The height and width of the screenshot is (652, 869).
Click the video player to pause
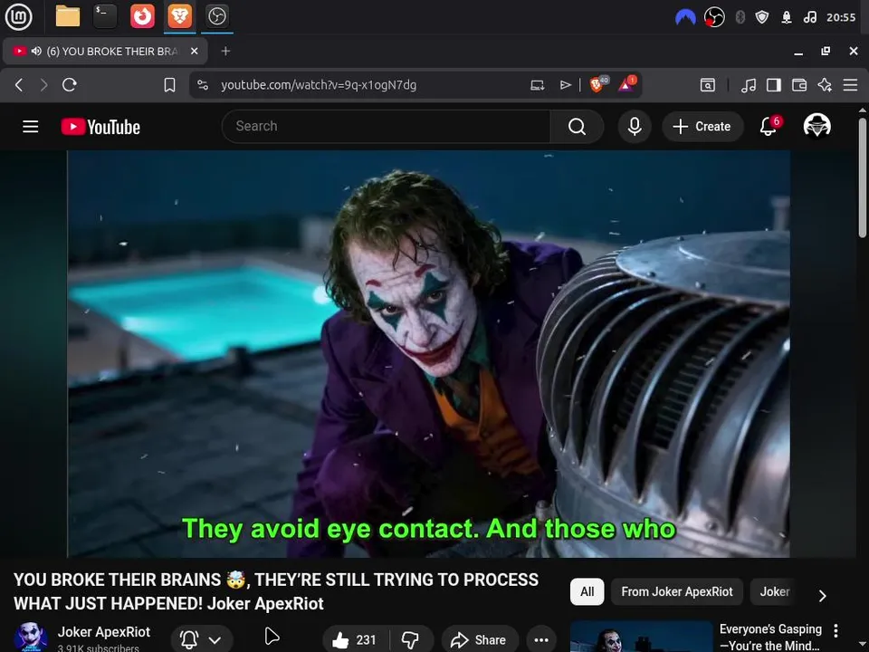point(428,354)
